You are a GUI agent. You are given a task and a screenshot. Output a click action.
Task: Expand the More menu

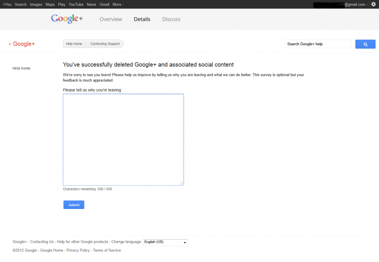(x=118, y=4)
